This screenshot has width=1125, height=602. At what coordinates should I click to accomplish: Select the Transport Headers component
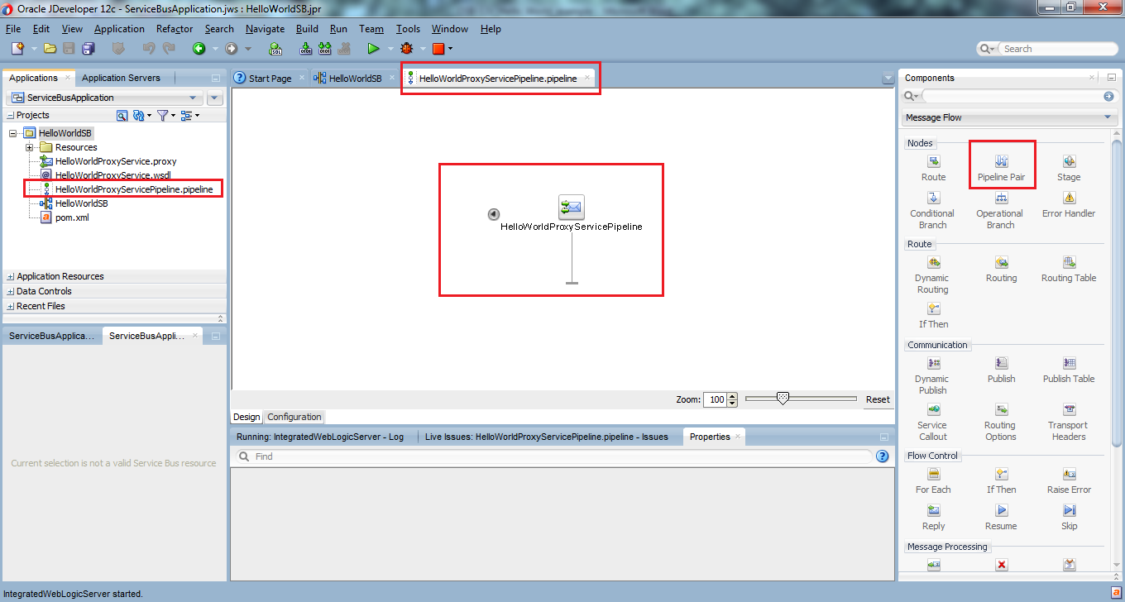(1069, 423)
